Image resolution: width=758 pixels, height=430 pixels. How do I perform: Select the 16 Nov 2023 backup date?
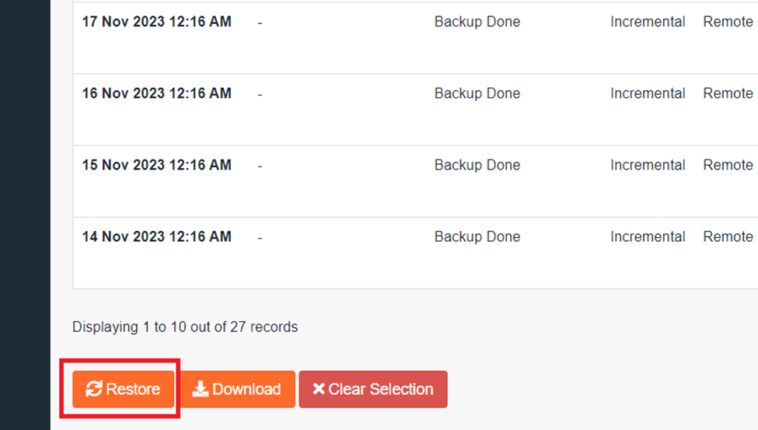156,93
